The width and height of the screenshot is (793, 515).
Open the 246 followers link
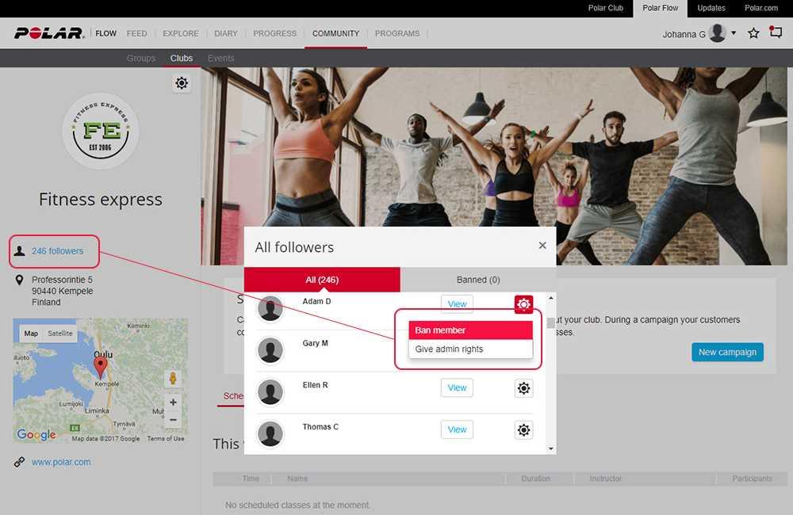57,251
